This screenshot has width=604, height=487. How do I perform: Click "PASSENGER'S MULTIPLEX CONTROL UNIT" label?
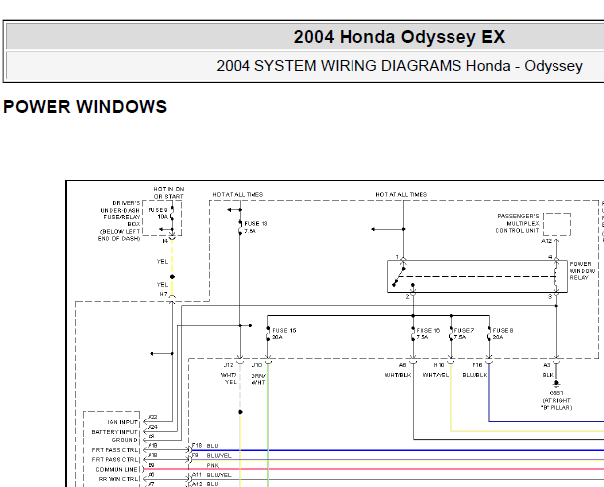click(x=517, y=223)
